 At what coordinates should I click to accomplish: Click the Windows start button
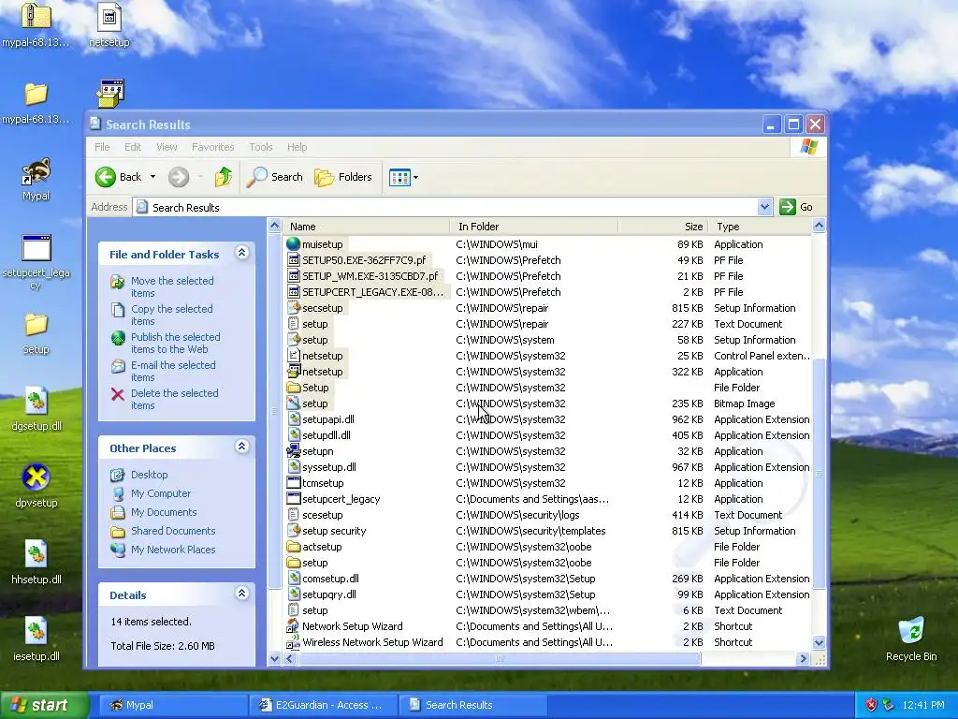click(x=43, y=705)
